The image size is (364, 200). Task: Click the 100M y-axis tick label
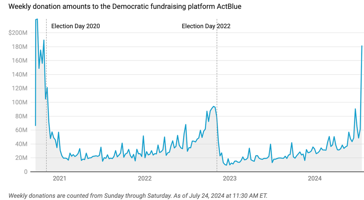click(x=19, y=102)
